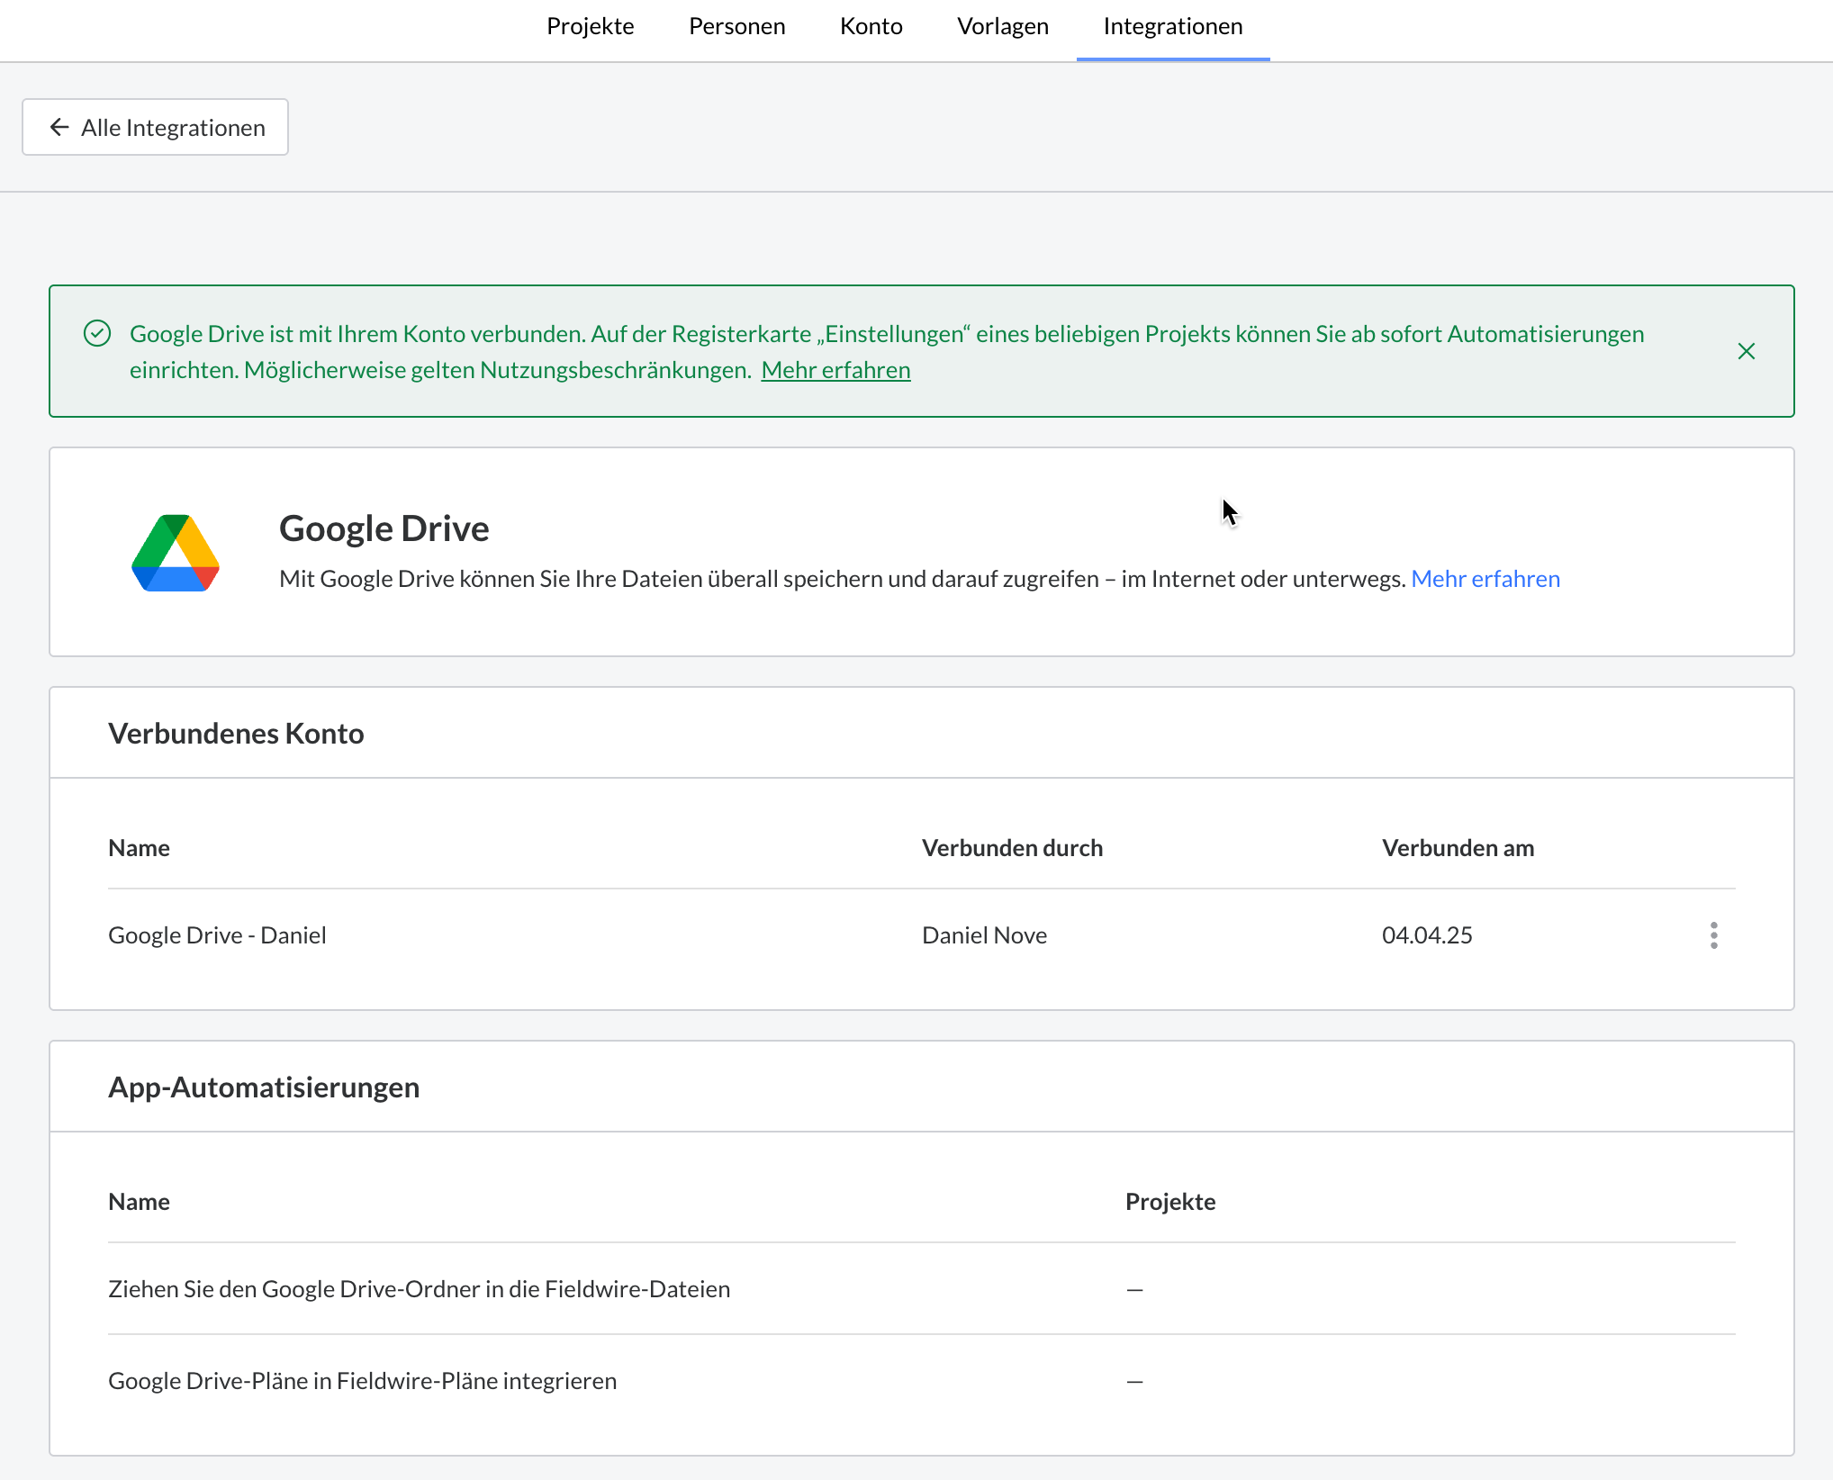
Task: Dismiss the green success banner
Action: tap(1746, 351)
